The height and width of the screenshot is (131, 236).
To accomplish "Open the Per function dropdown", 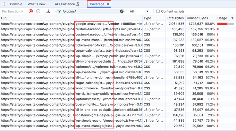I will [12, 11].
